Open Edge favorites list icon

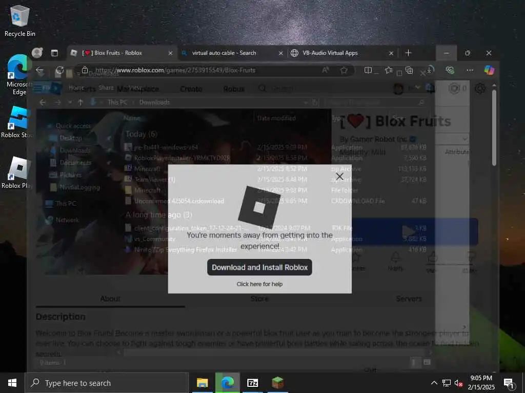(x=389, y=70)
